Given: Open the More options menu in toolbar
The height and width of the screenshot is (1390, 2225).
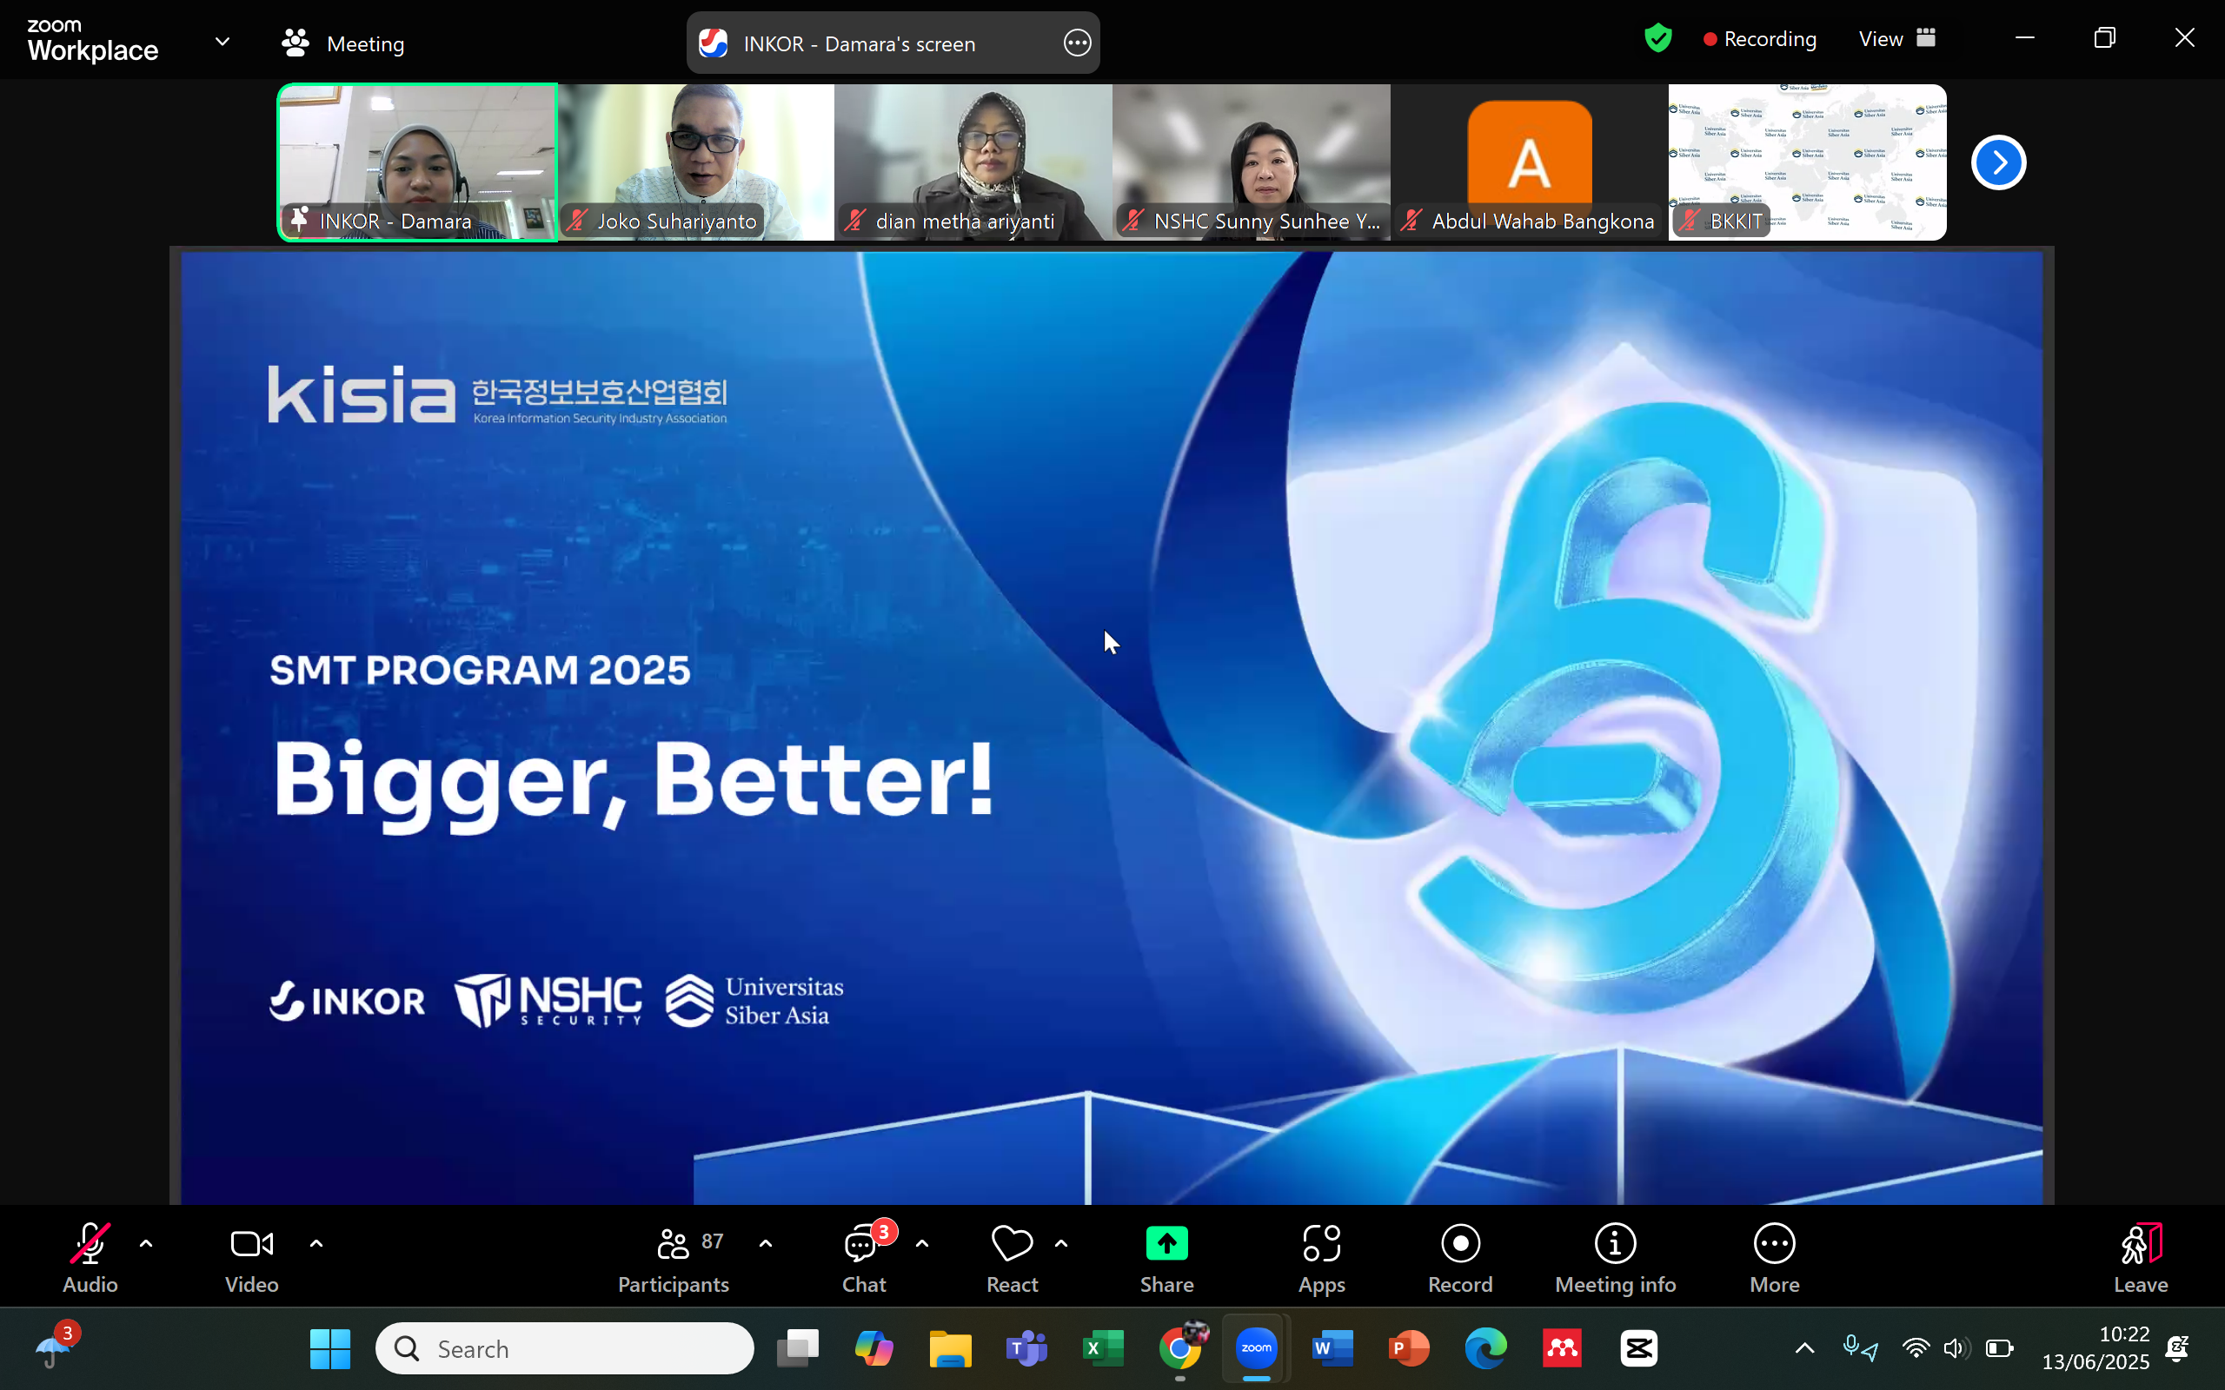Looking at the screenshot, I should 1775,1258.
